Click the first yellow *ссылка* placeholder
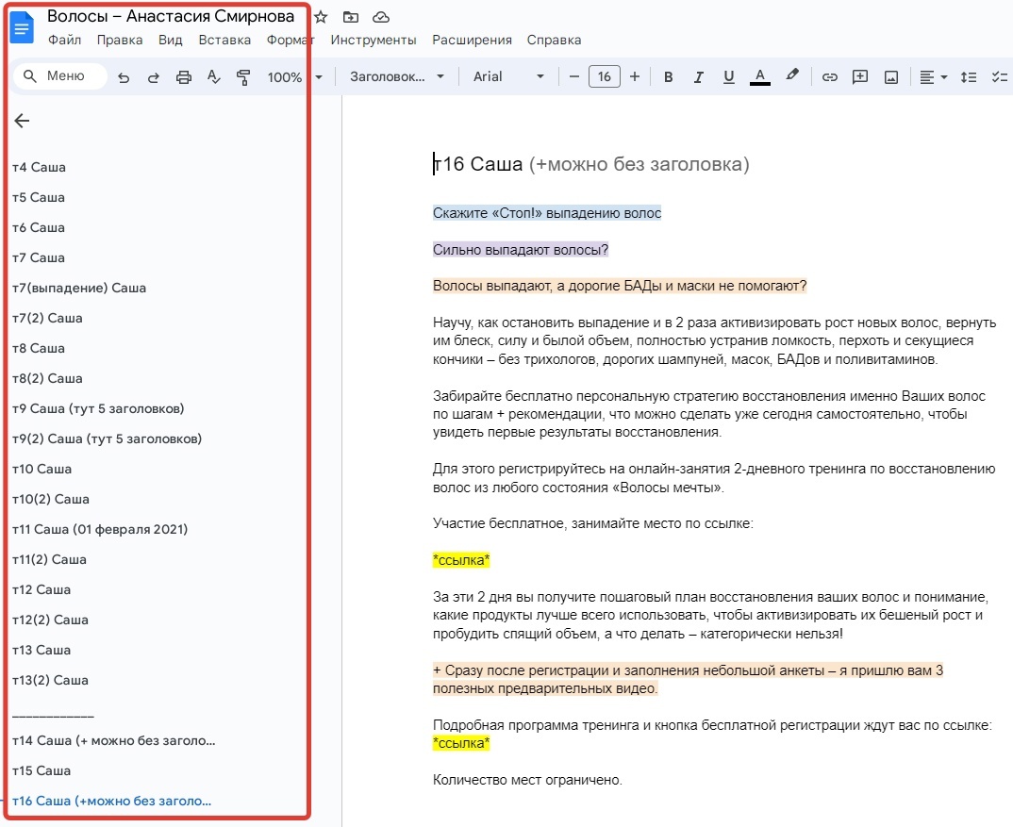Image resolution: width=1013 pixels, height=827 pixels. (x=461, y=560)
